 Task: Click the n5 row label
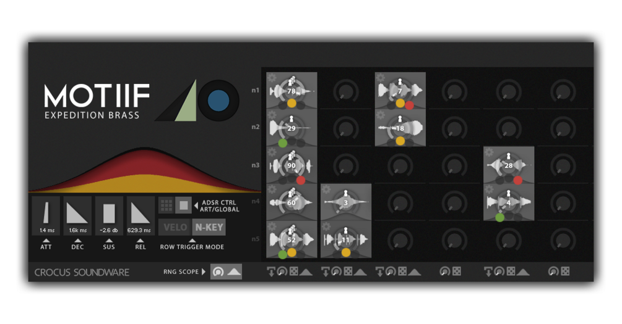coord(256,239)
